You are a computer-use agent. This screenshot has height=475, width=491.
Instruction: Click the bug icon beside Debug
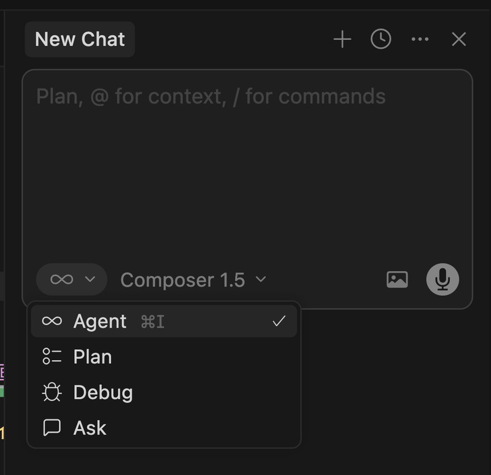pos(52,392)
